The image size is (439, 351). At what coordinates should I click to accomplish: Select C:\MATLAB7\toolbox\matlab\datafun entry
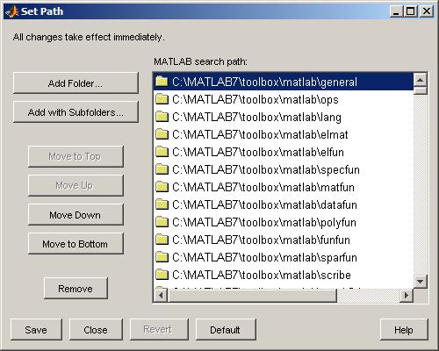click(283, 204)
